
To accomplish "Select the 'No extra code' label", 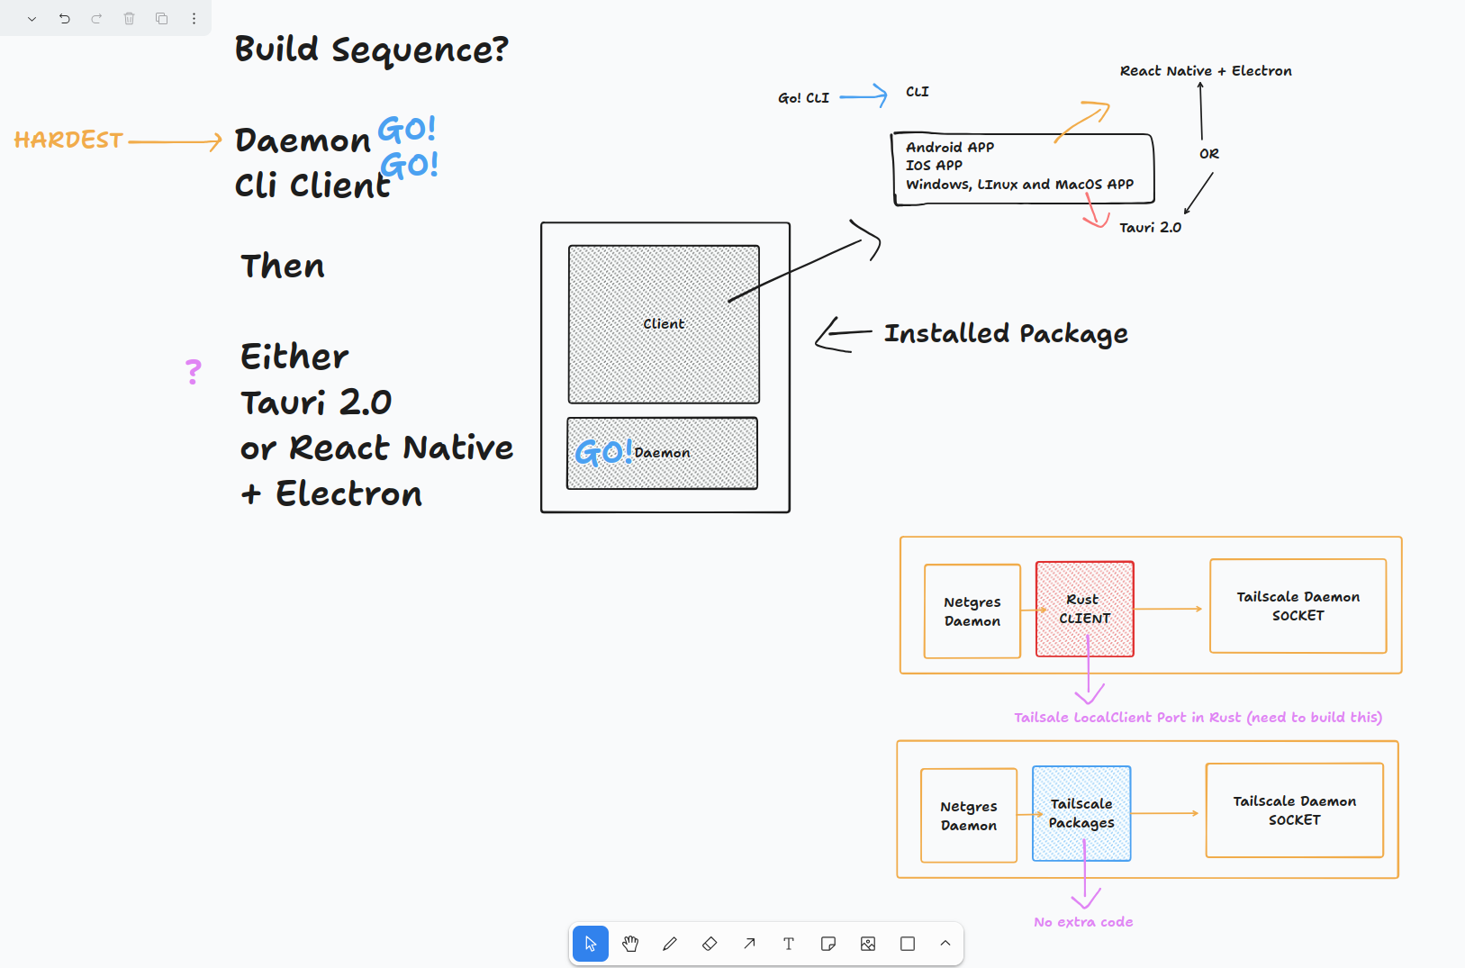I will pyautogui.click(x=1083, y=922).
